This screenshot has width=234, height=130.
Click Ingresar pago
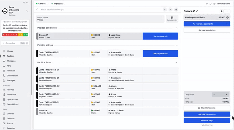click(x=207, y=121)
